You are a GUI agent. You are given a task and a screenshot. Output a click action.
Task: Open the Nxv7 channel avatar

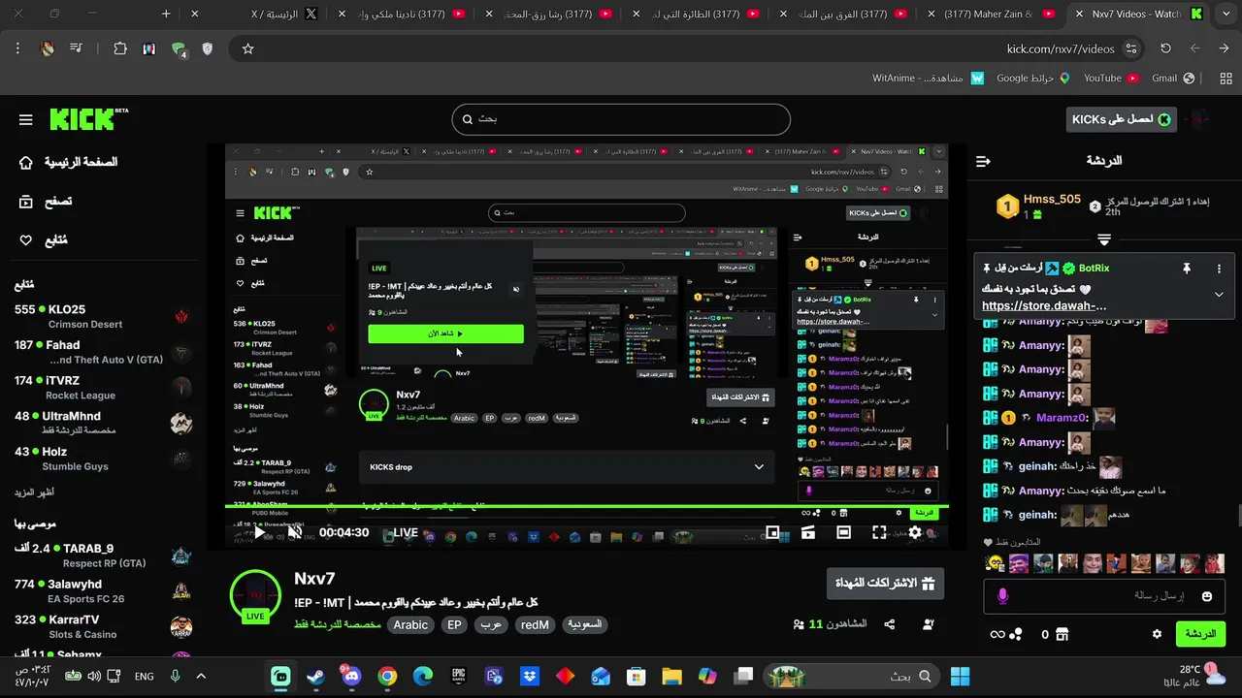coord(255,593)
